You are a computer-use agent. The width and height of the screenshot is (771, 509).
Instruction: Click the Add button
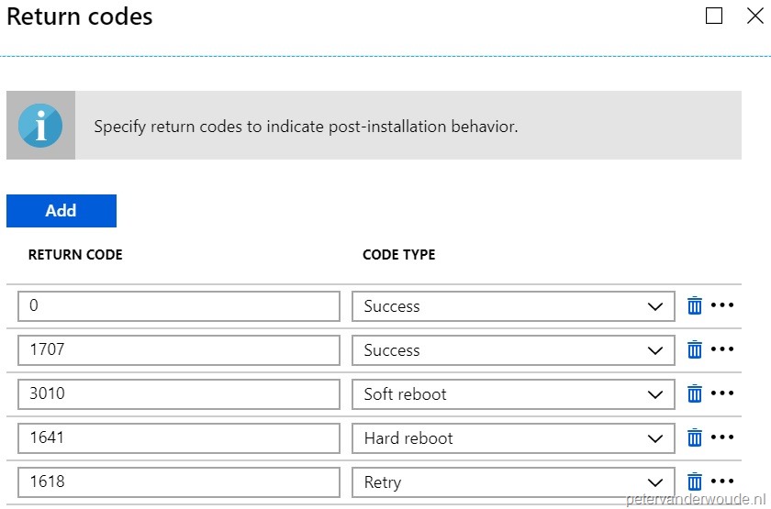coord(61,211)
